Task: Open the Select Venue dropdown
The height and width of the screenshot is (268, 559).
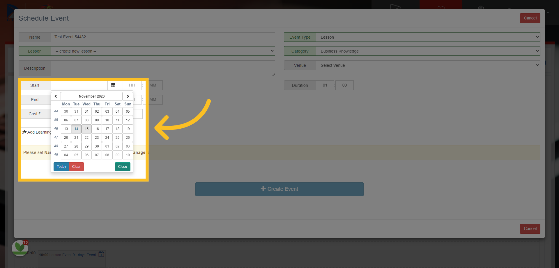Action: pyautogui.click(x=428, y=65)
